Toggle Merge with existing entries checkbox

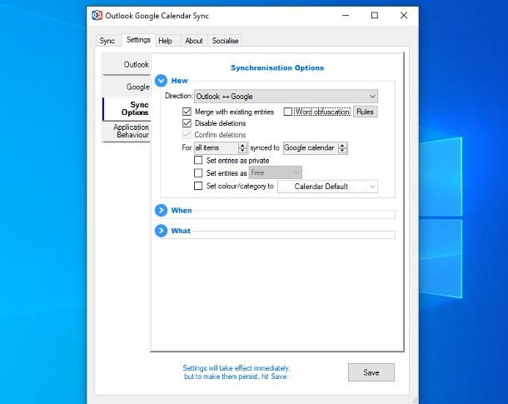[187, 112]
